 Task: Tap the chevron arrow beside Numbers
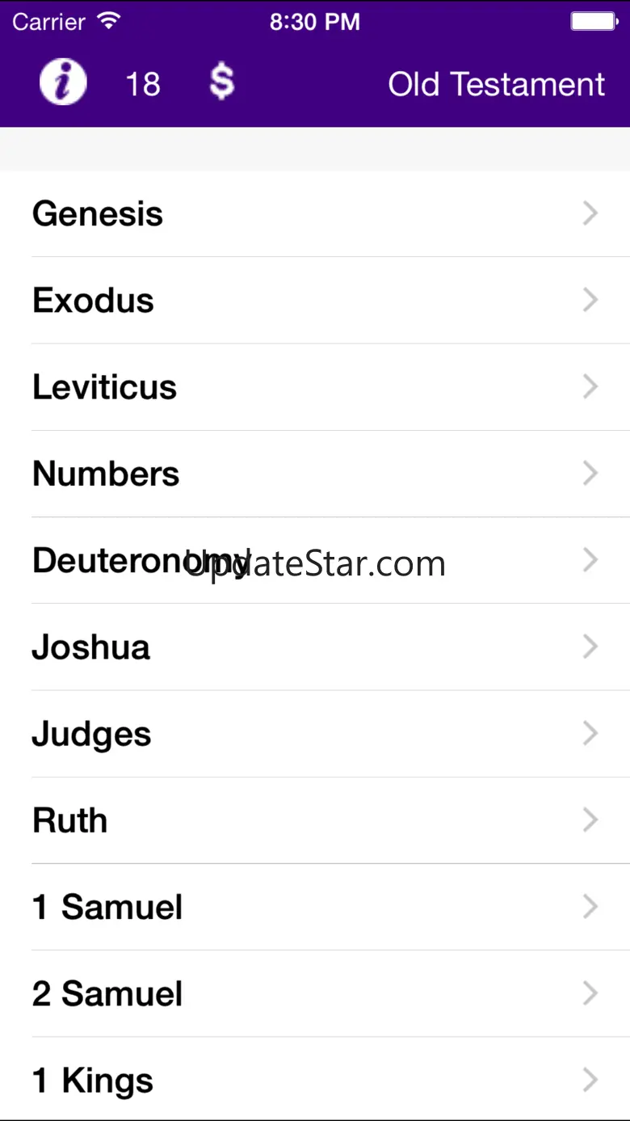point(590,474)
